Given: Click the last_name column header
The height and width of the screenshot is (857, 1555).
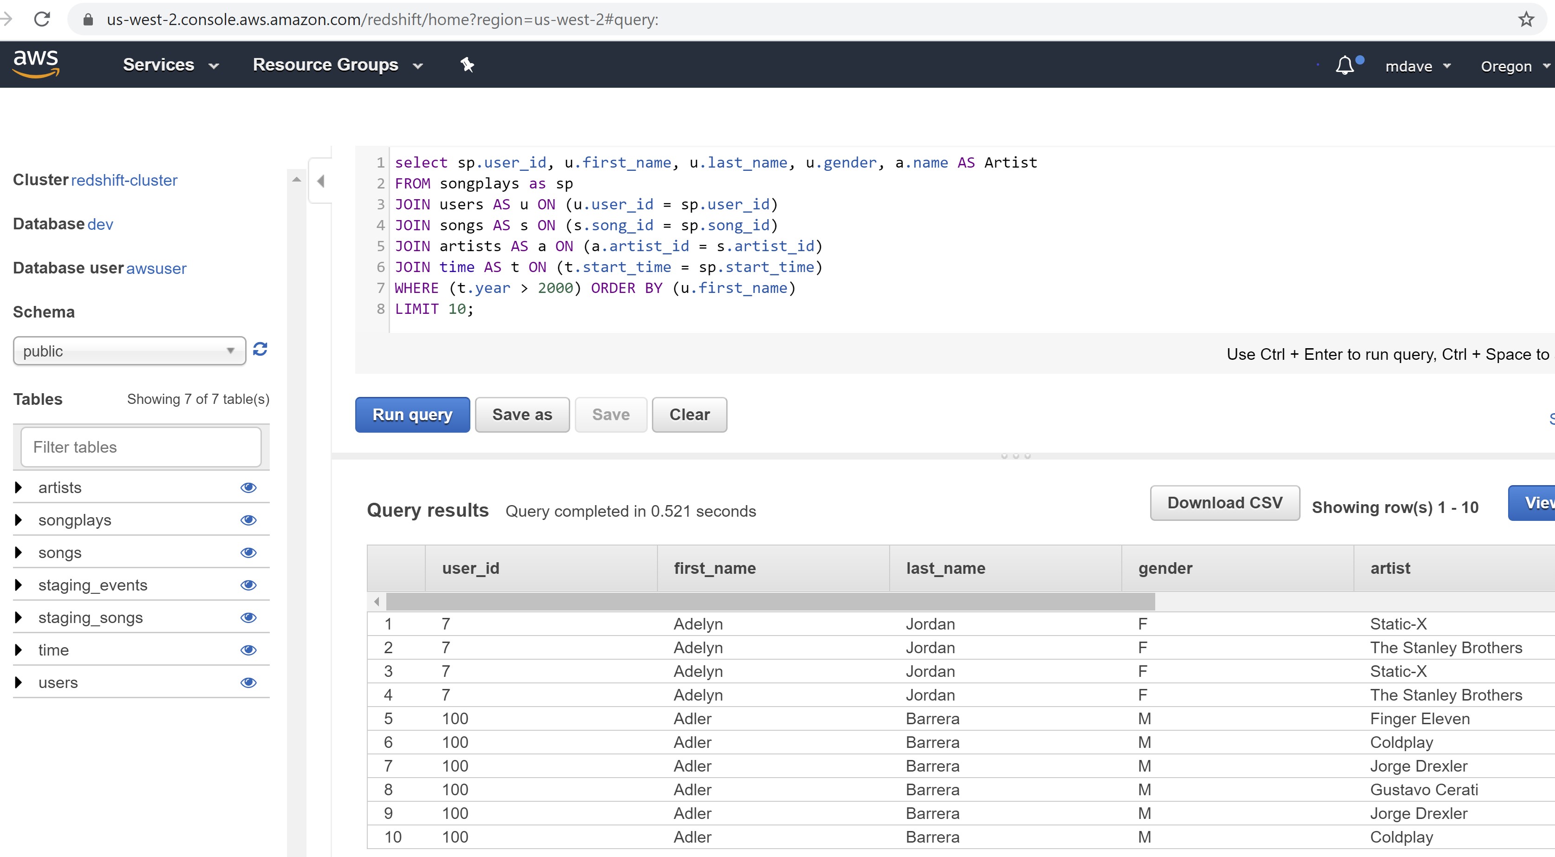Looking at the screenshot, I should pyautogui.click(x=1005, y=568).
